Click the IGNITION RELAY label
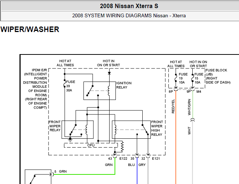 pos(124,85)
